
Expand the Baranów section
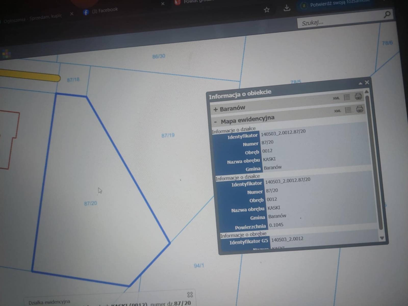(x=215, y=109)
